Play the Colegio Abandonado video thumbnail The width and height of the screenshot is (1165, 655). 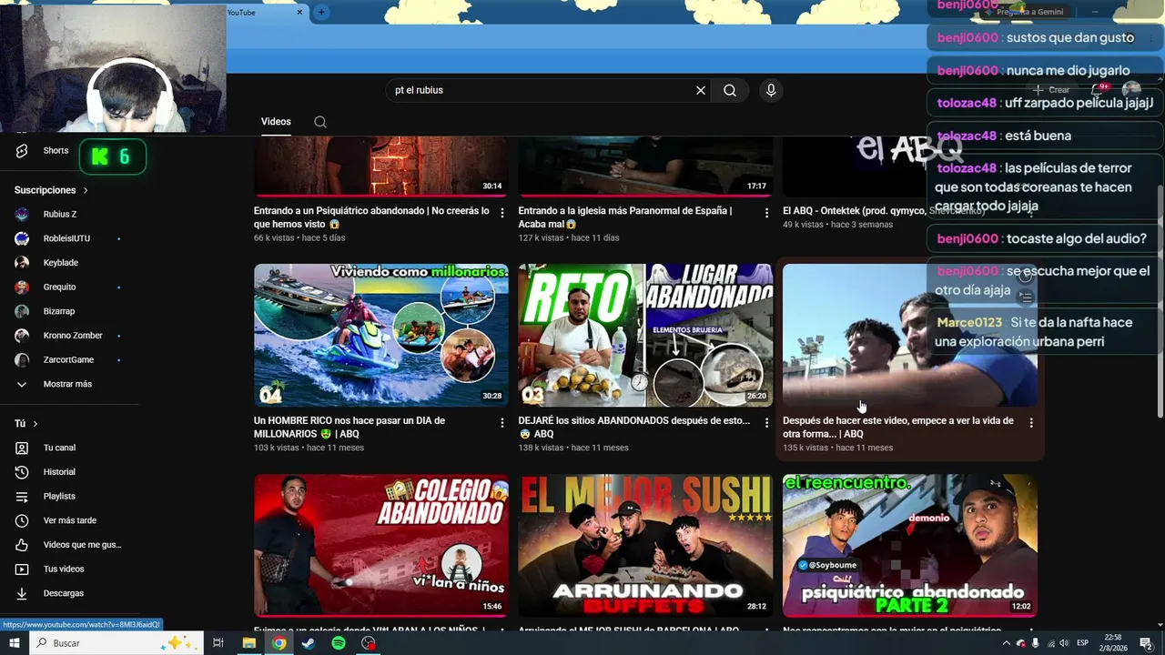click(x=381, y=545)
